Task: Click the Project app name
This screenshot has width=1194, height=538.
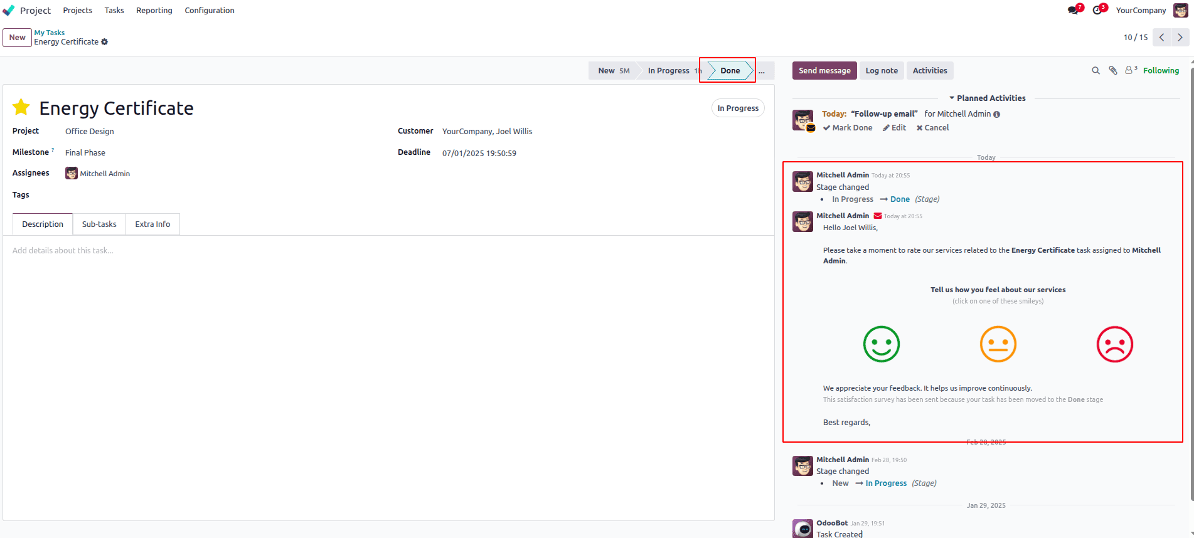Action: pos(35,10)
